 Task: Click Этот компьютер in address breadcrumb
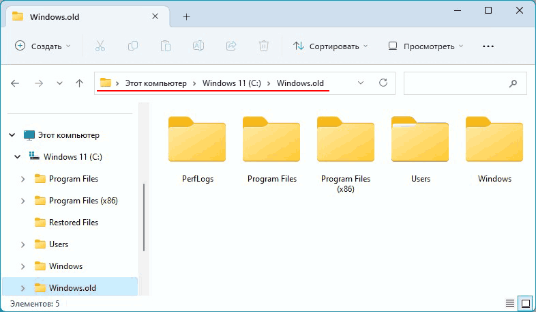(156, 83)
